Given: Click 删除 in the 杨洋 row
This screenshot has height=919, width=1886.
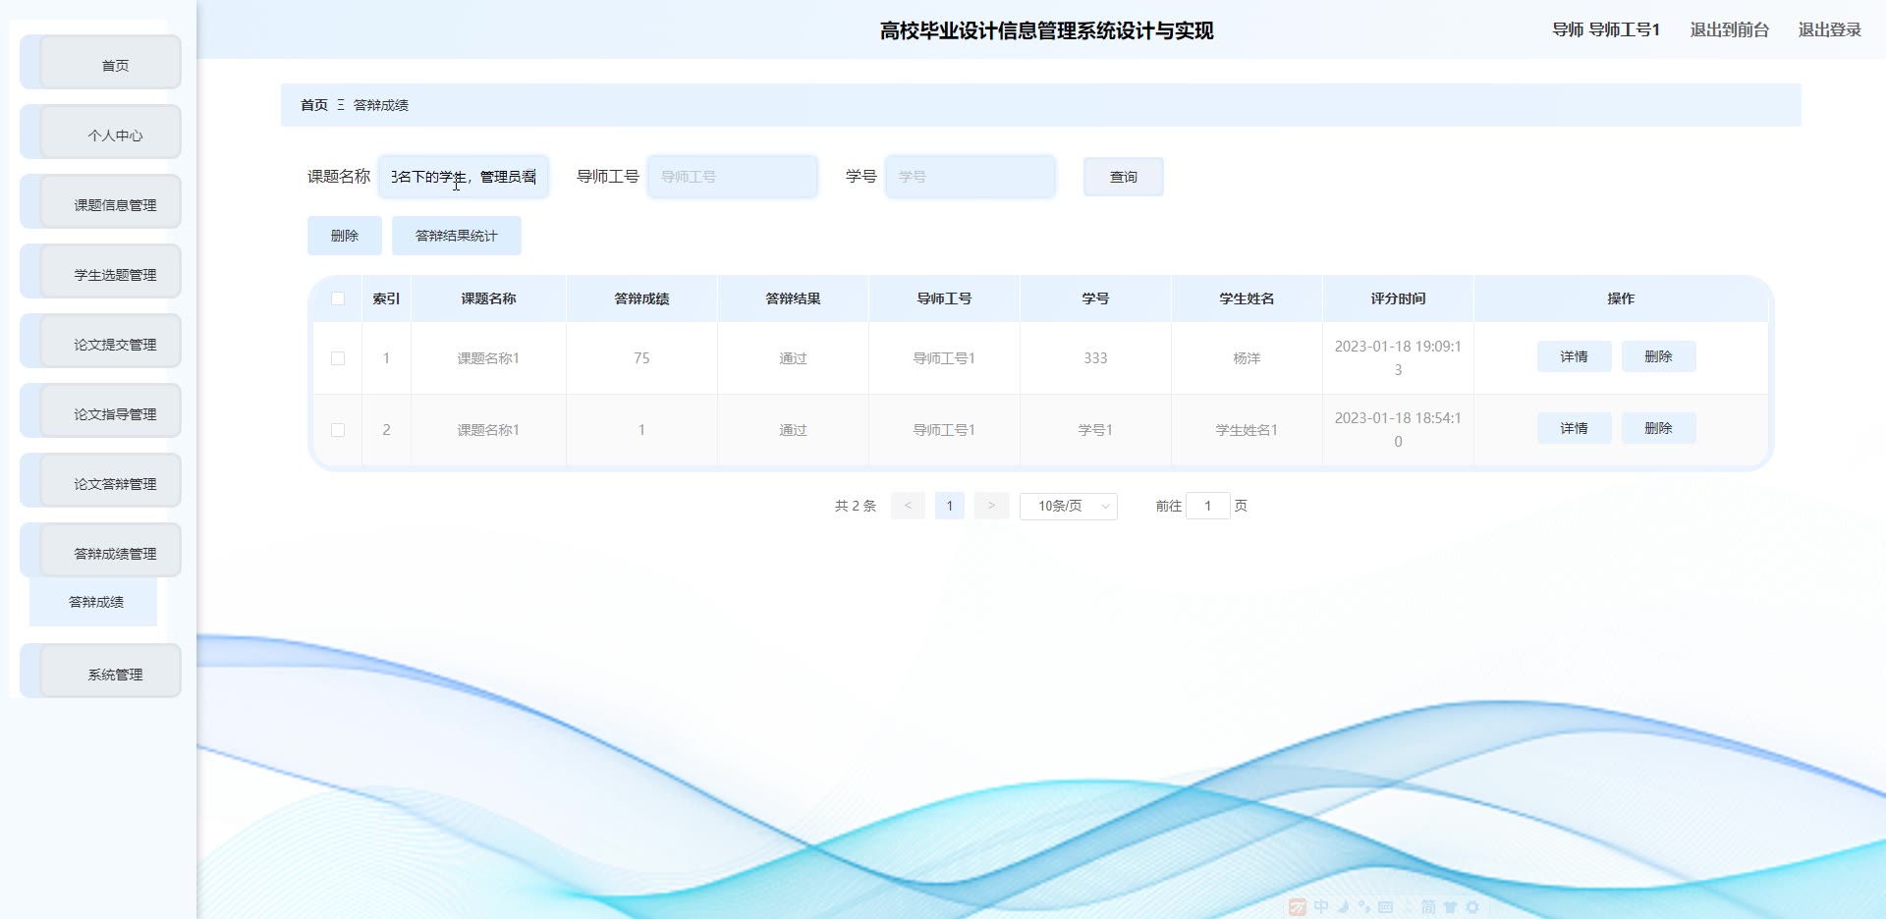Looking at the screenshot, I should click(x=1659, y=356).
